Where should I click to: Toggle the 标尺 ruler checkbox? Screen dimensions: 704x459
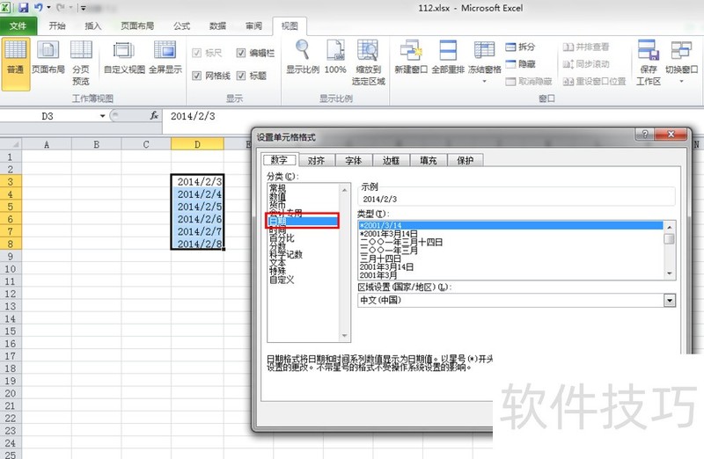[x=196, y=53]
